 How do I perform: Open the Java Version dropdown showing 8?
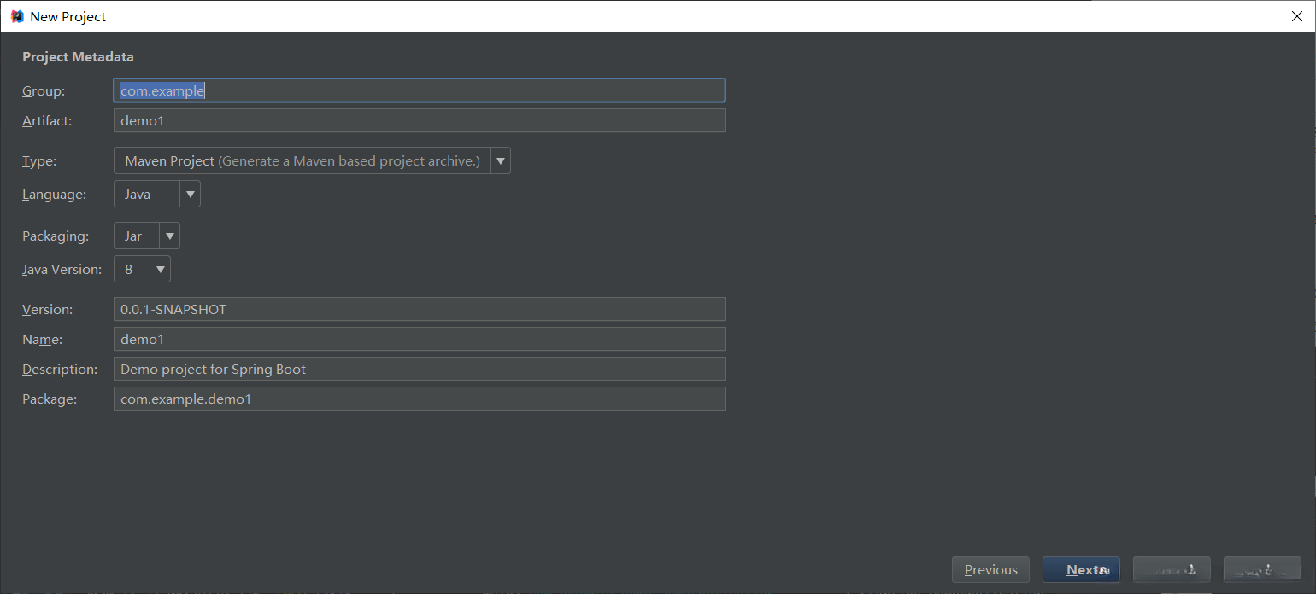(142, 269)
